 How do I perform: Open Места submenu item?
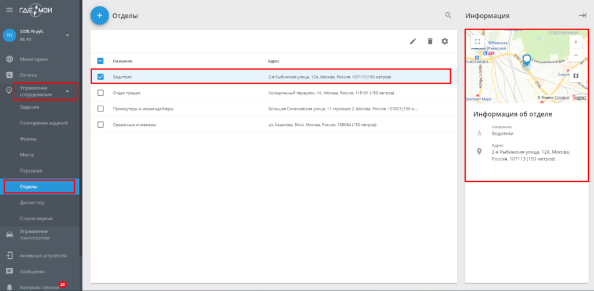(x=27, y=155)
